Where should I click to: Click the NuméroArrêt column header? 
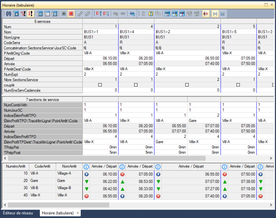16,167
